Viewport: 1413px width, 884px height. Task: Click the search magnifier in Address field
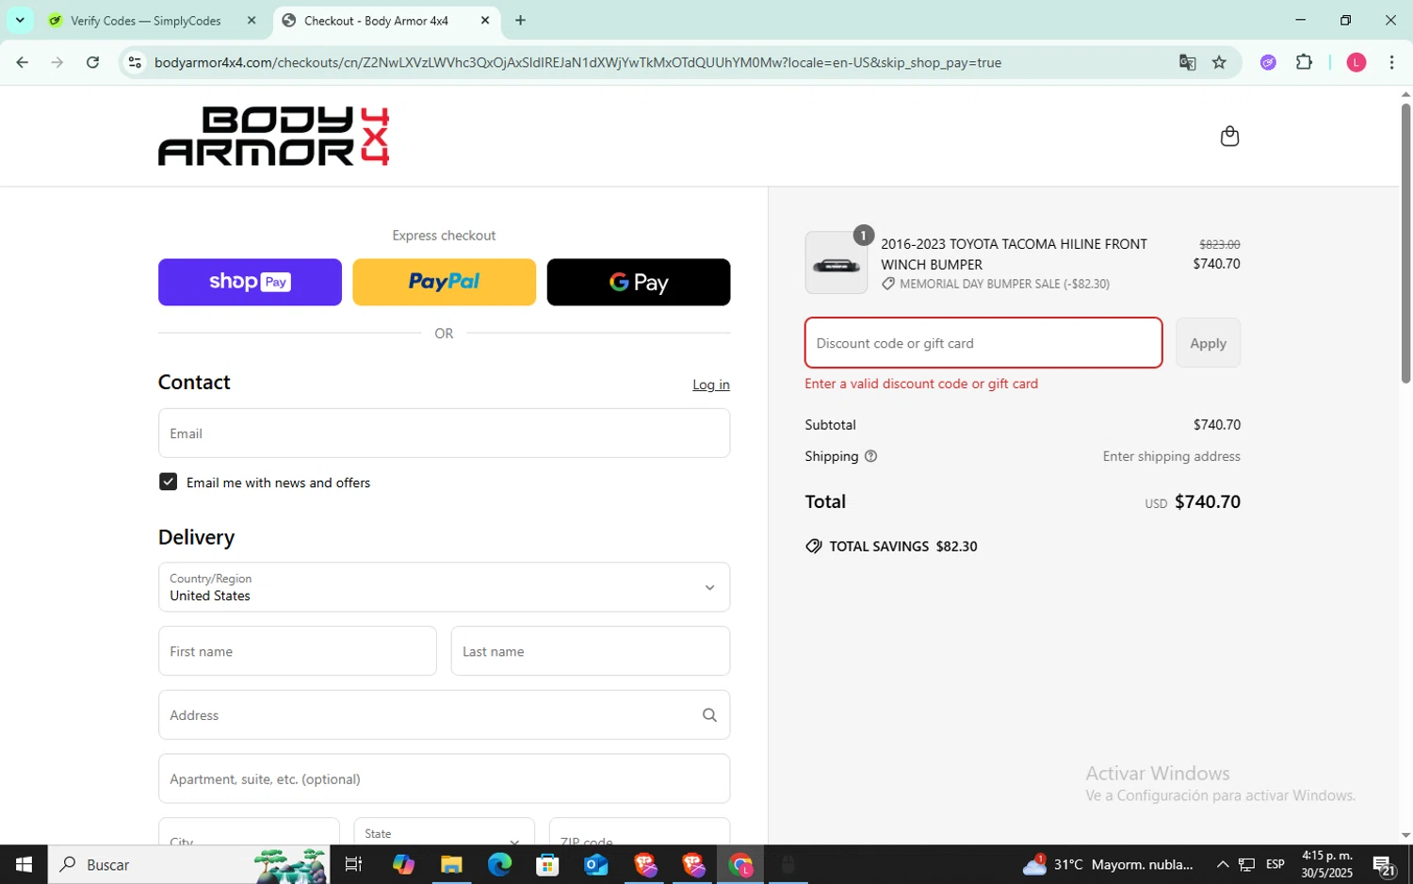[x=709, y=715]
